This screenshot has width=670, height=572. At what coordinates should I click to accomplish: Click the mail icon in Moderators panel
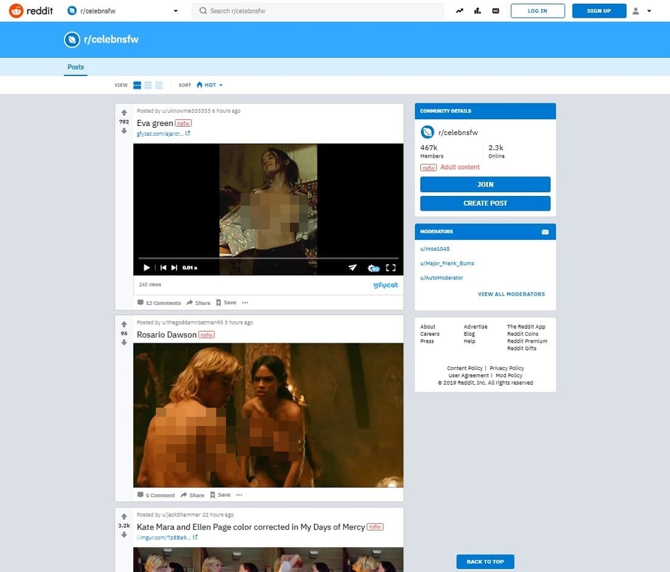[545, 232]
